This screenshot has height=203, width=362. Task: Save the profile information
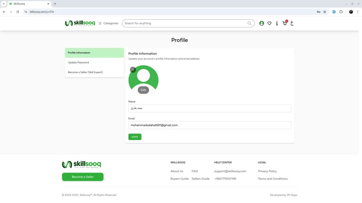pyautogui.click(x=135, y=137)
